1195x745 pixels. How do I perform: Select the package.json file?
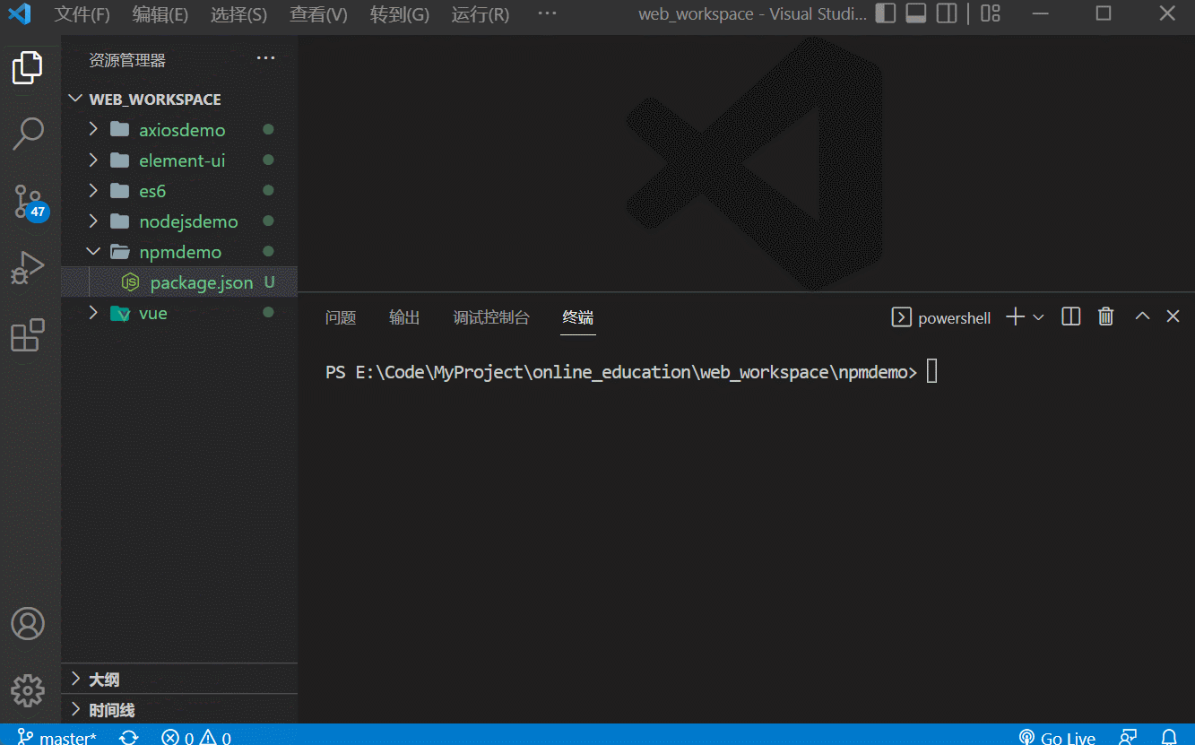pos(179,282)
